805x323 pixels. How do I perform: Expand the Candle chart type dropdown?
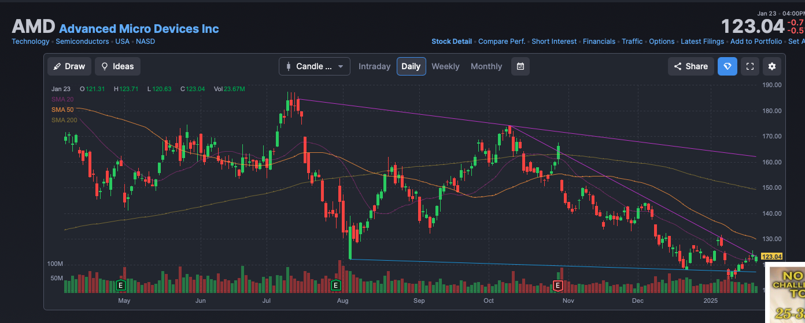[315, 66]
